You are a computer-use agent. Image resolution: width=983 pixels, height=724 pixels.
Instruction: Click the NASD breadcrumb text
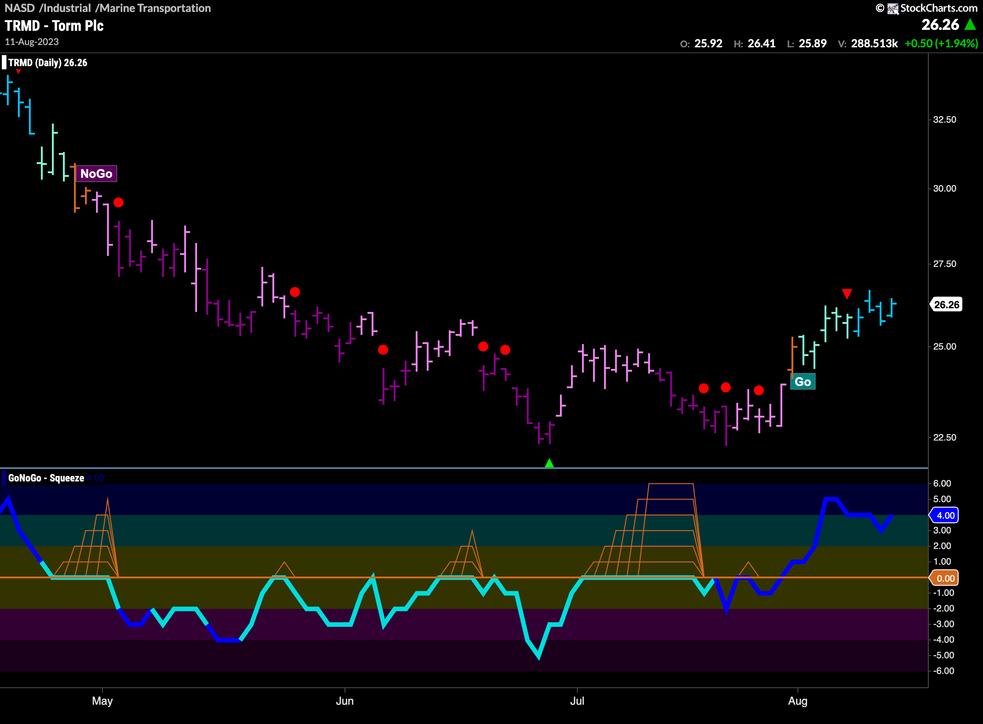click(x=20, y=8)
